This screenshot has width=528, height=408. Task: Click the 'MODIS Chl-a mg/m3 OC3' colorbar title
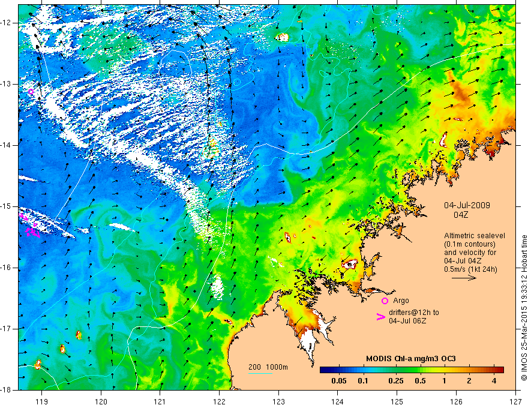[411, 359]
